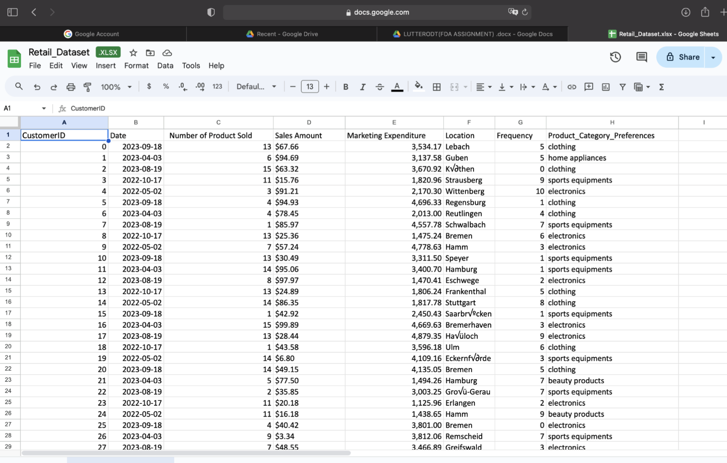This screenshot has width=727, height=463.
Task: Decrease decimal places
Action: 183,87
